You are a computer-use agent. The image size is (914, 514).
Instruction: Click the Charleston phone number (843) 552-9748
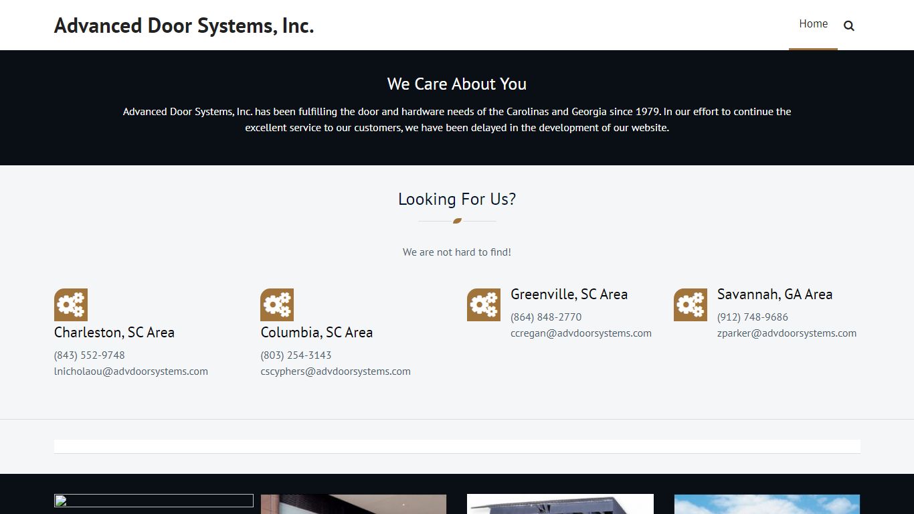point(90,355)
